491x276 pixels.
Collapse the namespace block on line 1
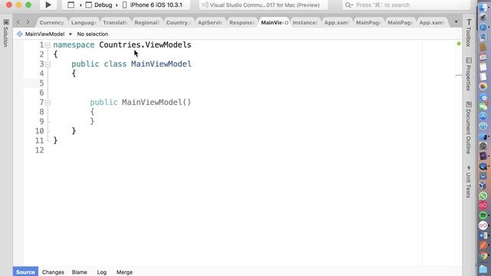point(48,45)
